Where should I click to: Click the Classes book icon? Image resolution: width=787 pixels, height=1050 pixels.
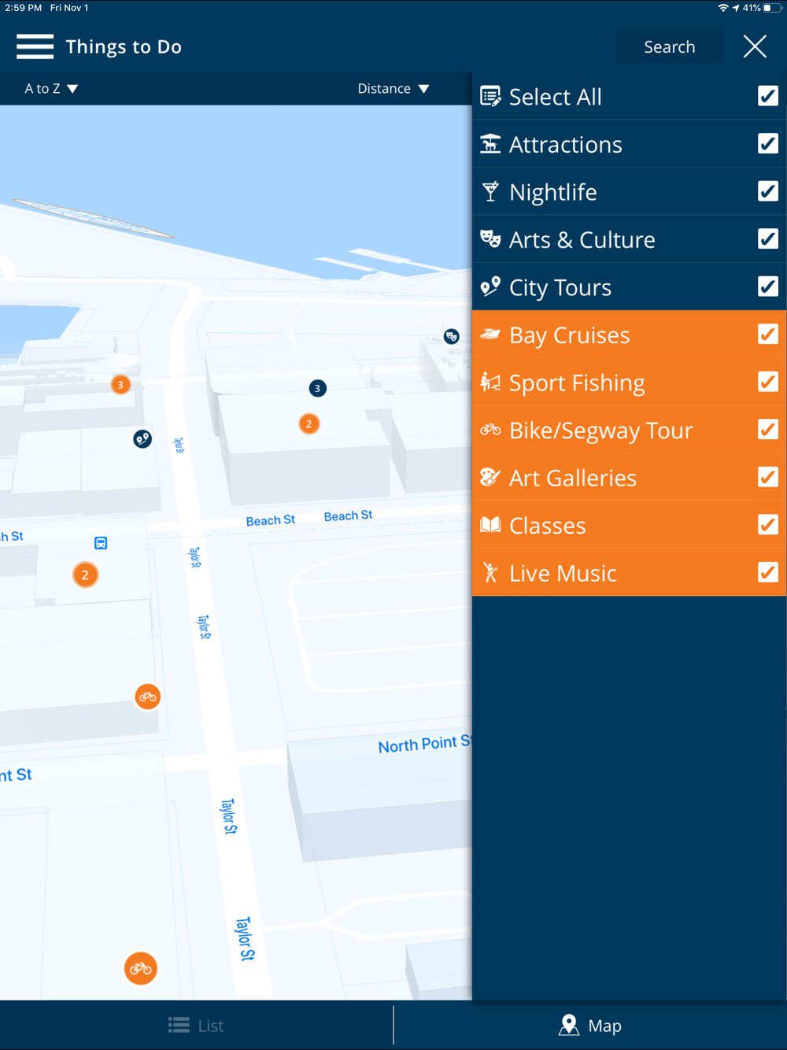tap(490, 525)
